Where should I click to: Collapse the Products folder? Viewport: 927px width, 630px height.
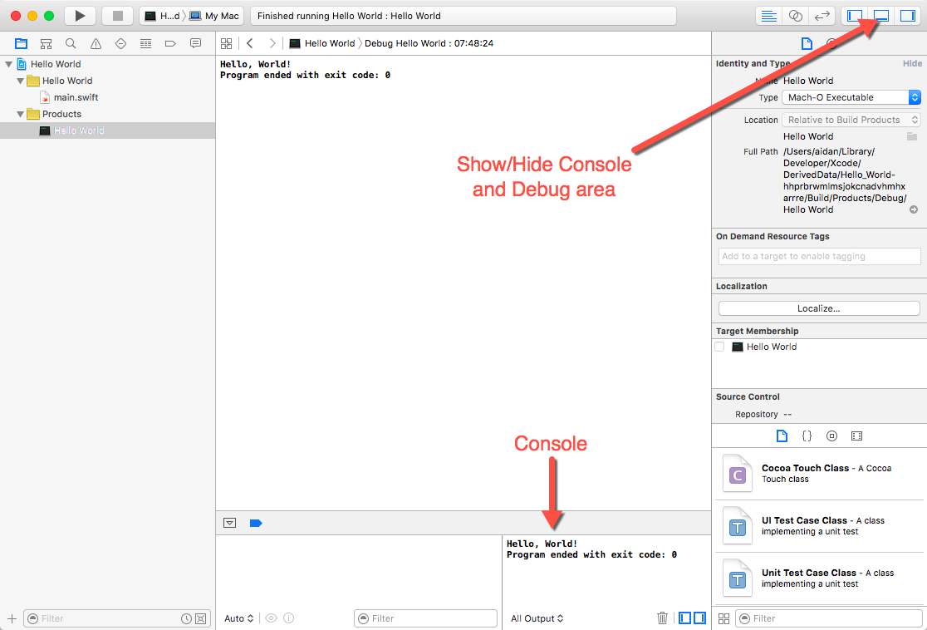coord(20,114)
